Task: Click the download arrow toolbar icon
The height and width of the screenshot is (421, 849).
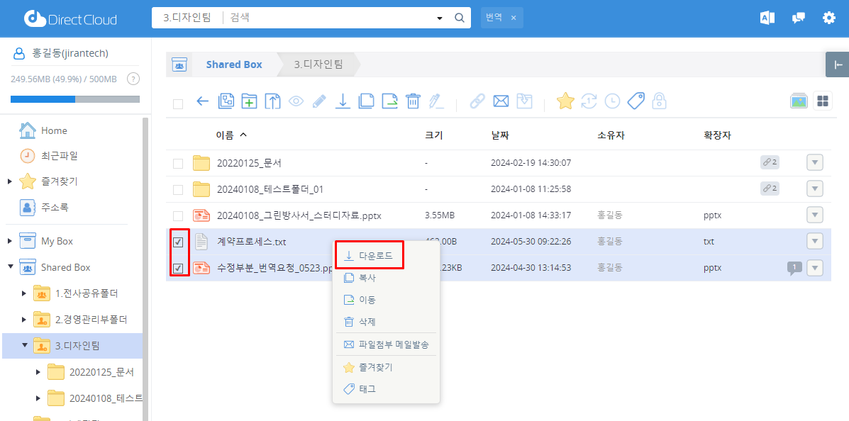Action: coord(342,101)
